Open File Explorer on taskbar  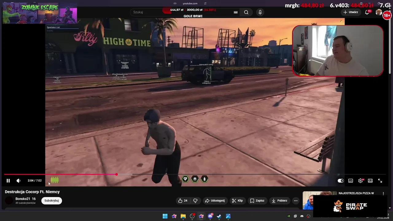[x=183, y=216]
